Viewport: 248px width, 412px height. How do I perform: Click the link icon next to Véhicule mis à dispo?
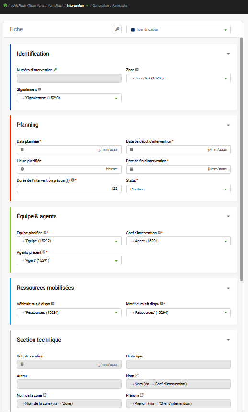(x=53, y=303)
